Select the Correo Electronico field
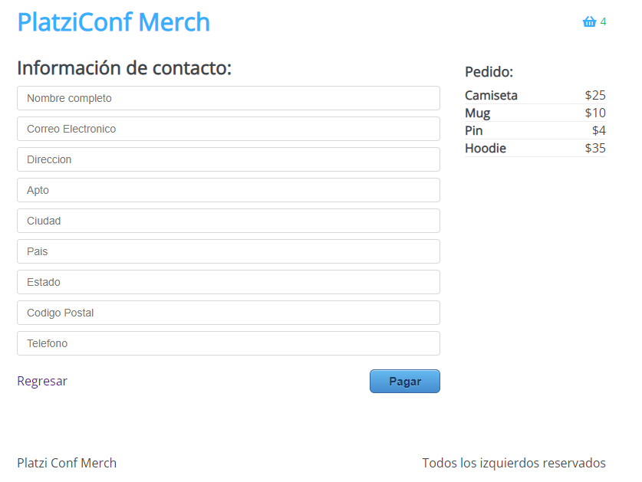 [228, 129]
